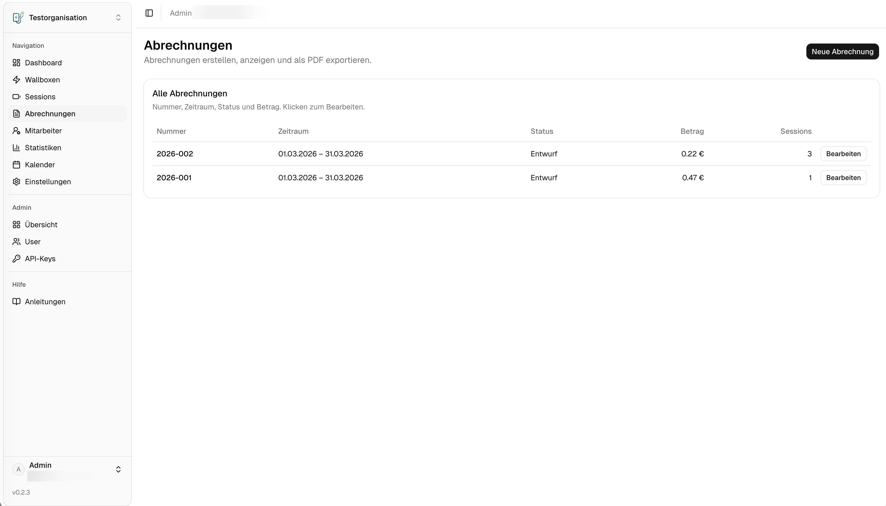Click the Einstellungen gear icon
The width and height of the screenshot is (886, 506).
pos(16,182)
